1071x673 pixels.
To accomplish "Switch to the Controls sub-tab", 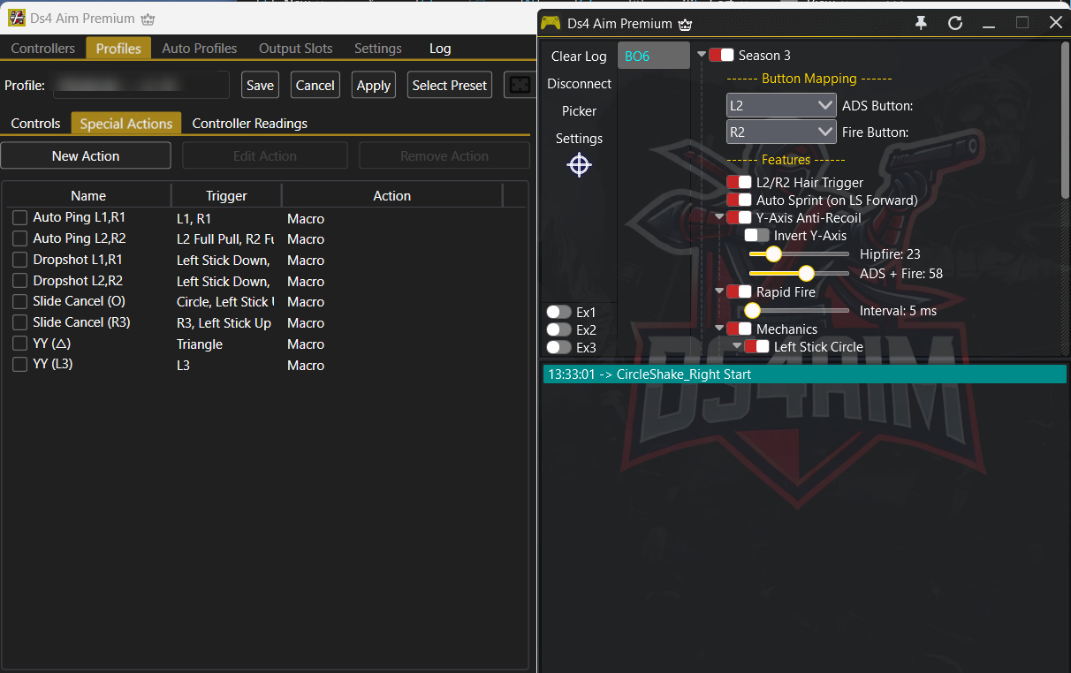I will (35, 123).
